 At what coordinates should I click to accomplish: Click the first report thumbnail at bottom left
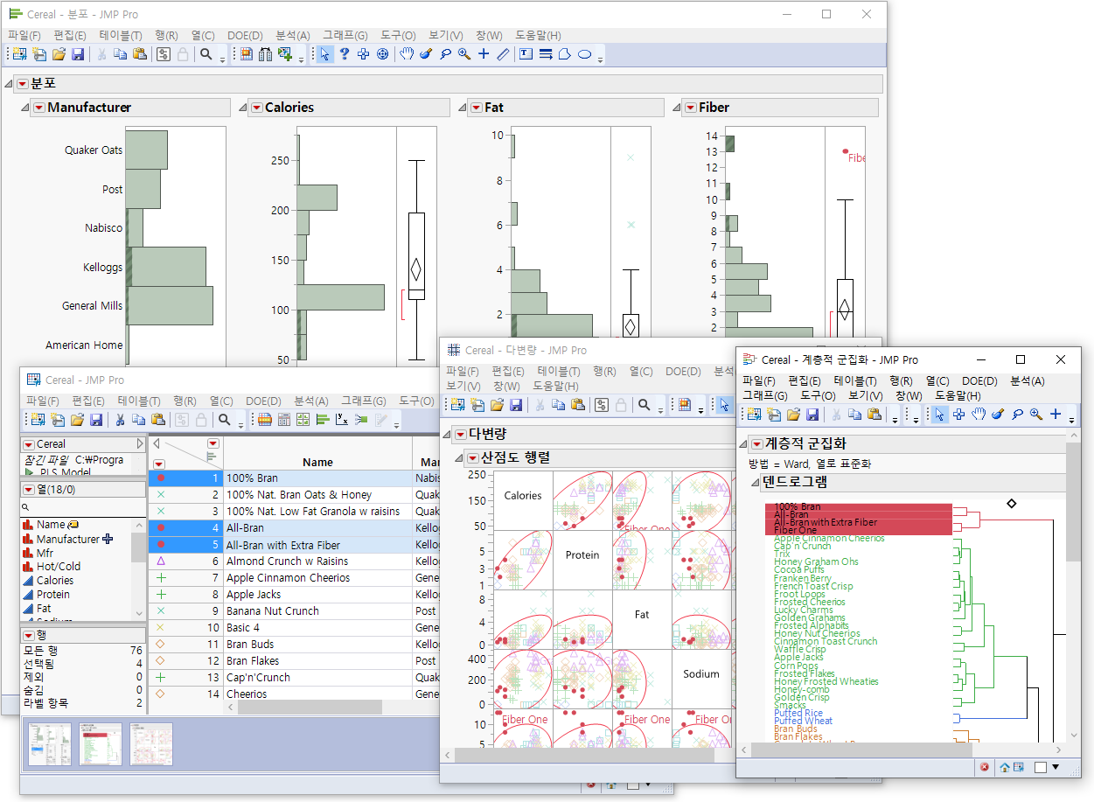point(49,744)
